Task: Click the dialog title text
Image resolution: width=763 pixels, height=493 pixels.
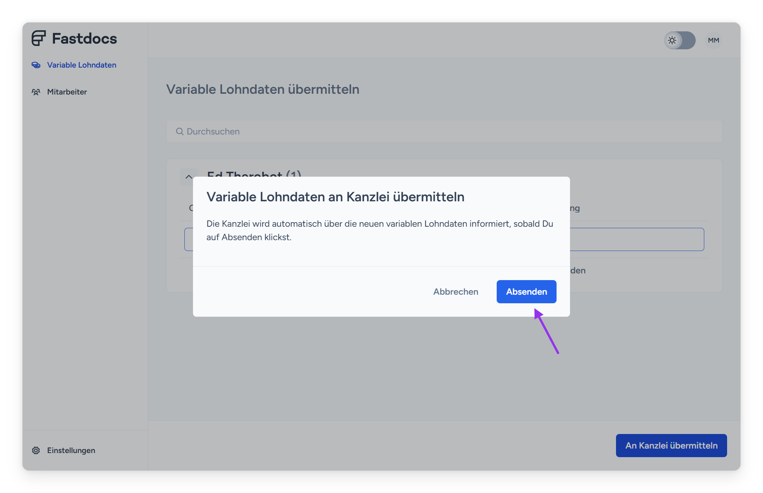Action: tap(335, 197)
